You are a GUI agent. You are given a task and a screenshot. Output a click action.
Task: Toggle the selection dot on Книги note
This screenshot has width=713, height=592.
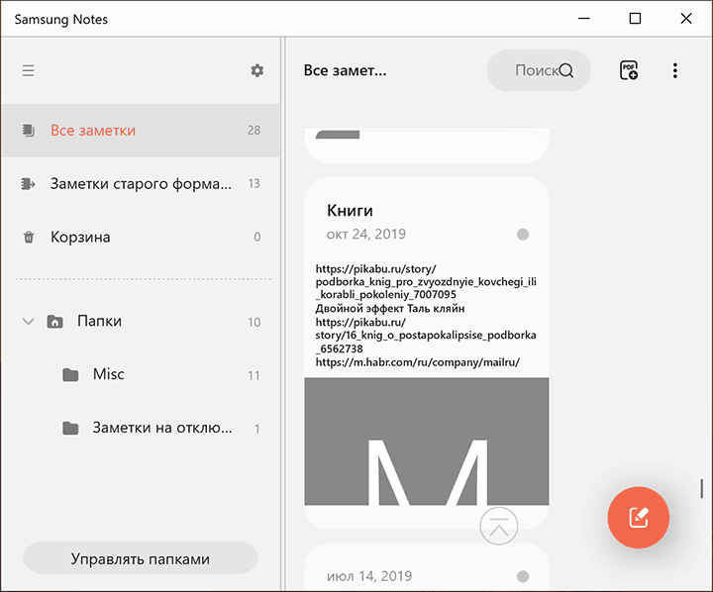coord(523,235)
